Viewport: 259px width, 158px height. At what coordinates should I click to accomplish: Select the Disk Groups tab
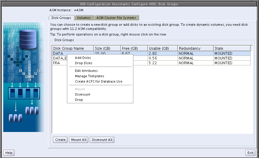pos(61,18)
